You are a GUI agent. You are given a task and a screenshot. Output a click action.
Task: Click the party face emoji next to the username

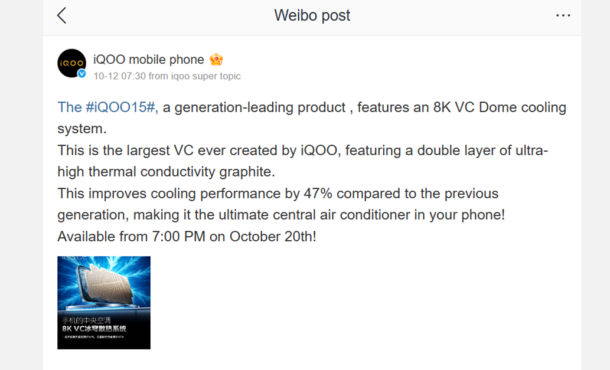215,59
